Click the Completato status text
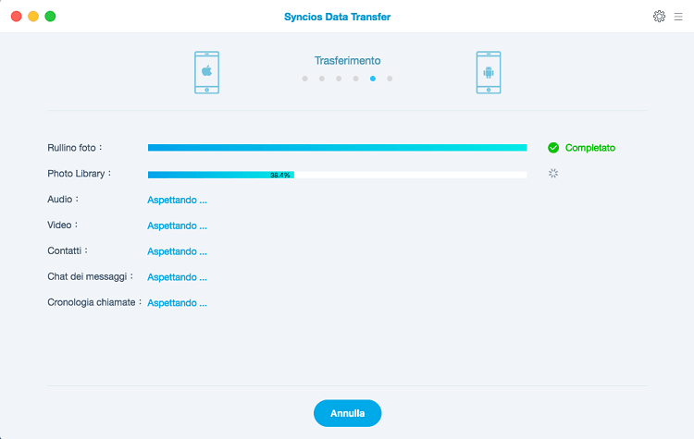Viewport: 694px width, 439px height. point(590,148)
